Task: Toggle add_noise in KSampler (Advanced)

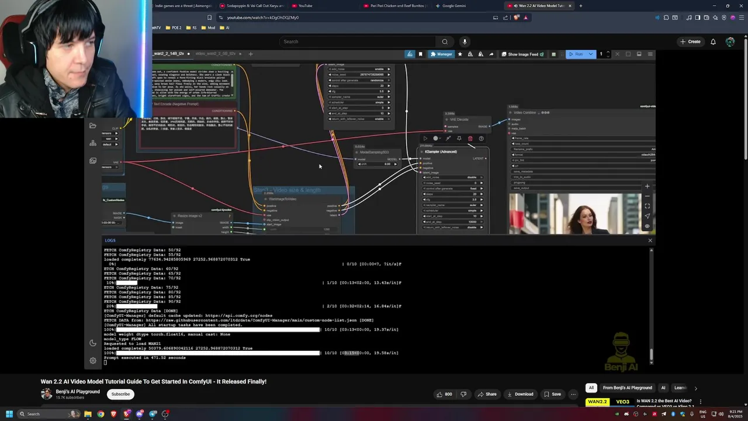Action: click(453, 177)
